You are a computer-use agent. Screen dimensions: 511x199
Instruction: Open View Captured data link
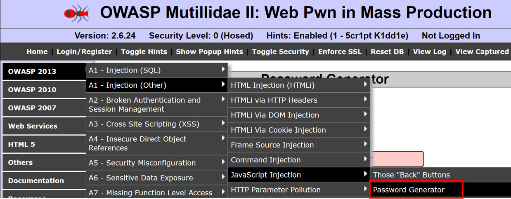tap(482, 52)
